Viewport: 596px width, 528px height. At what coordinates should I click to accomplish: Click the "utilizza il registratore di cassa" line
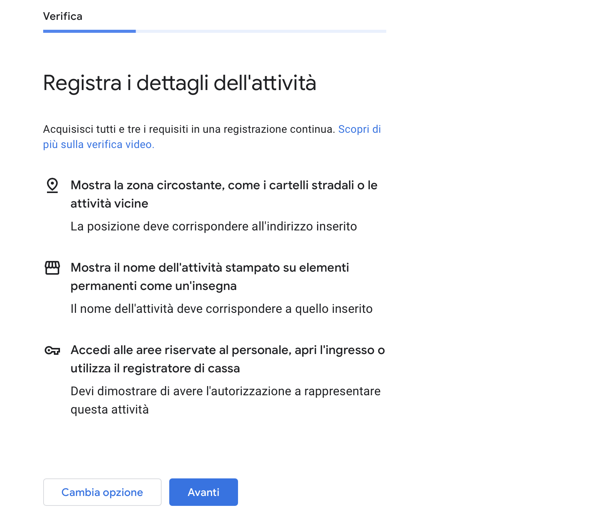(155, 369)
